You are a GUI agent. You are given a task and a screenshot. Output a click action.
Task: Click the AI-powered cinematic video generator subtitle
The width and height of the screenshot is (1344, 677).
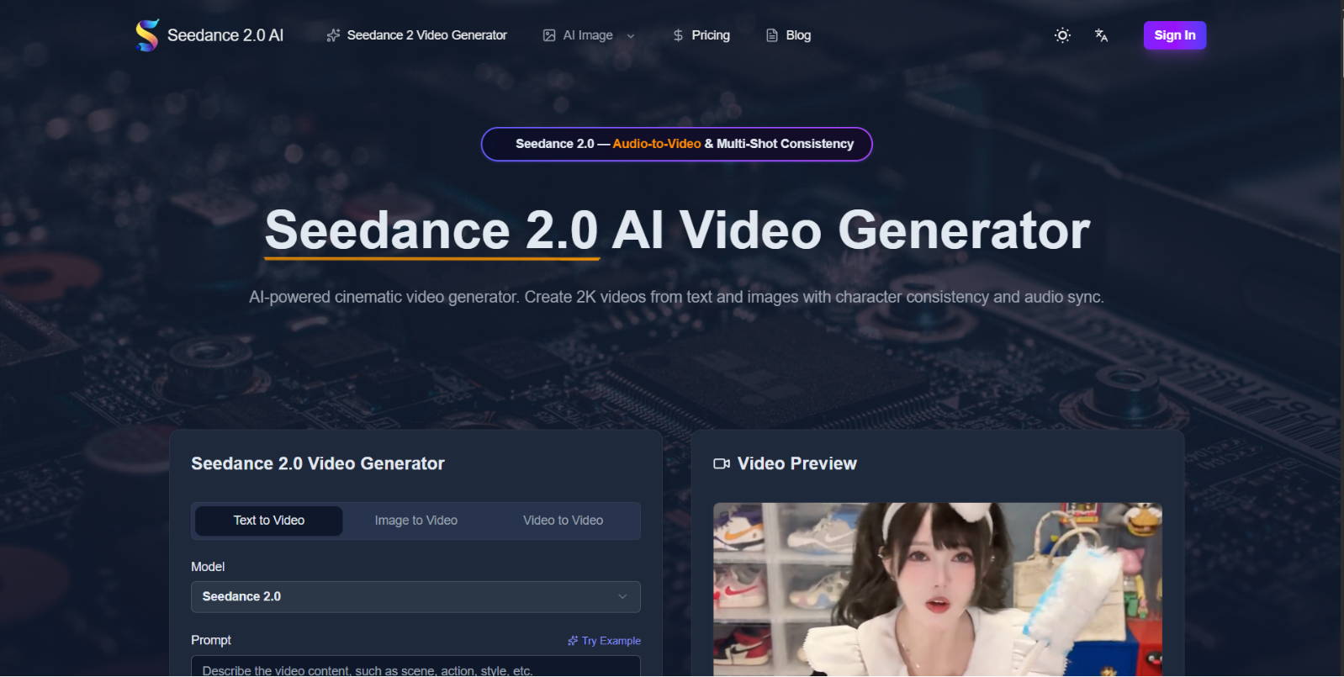(x=676, y=298)
